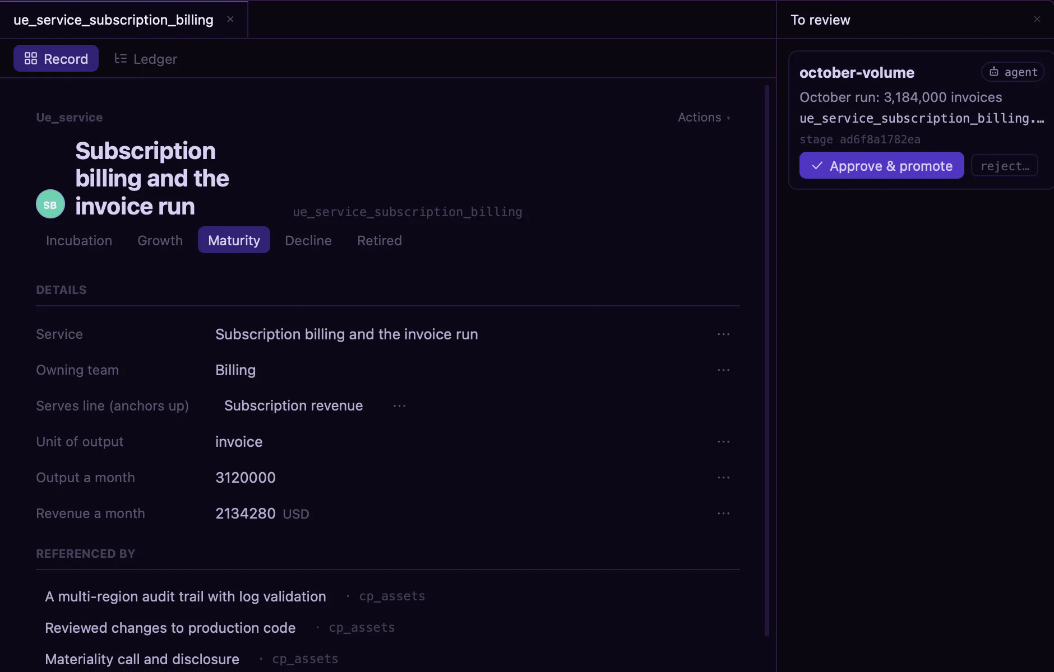Open the multi-region audit trail reference
This screenshot has width=1054, height=672.
coord(186,596)
